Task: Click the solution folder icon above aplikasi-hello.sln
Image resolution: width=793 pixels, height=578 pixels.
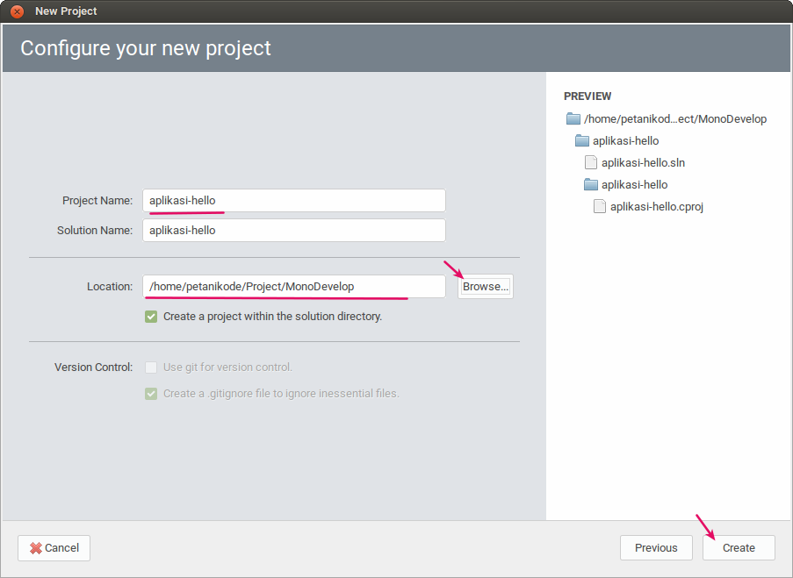Action: (582, 140)
